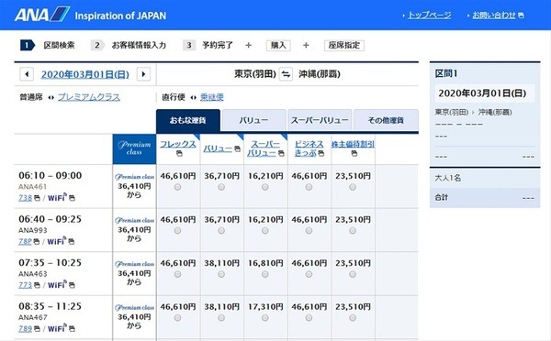Select 46,610円 Flex fare for 06:10 flight
The image size is (551, 341).
[178, 187]
